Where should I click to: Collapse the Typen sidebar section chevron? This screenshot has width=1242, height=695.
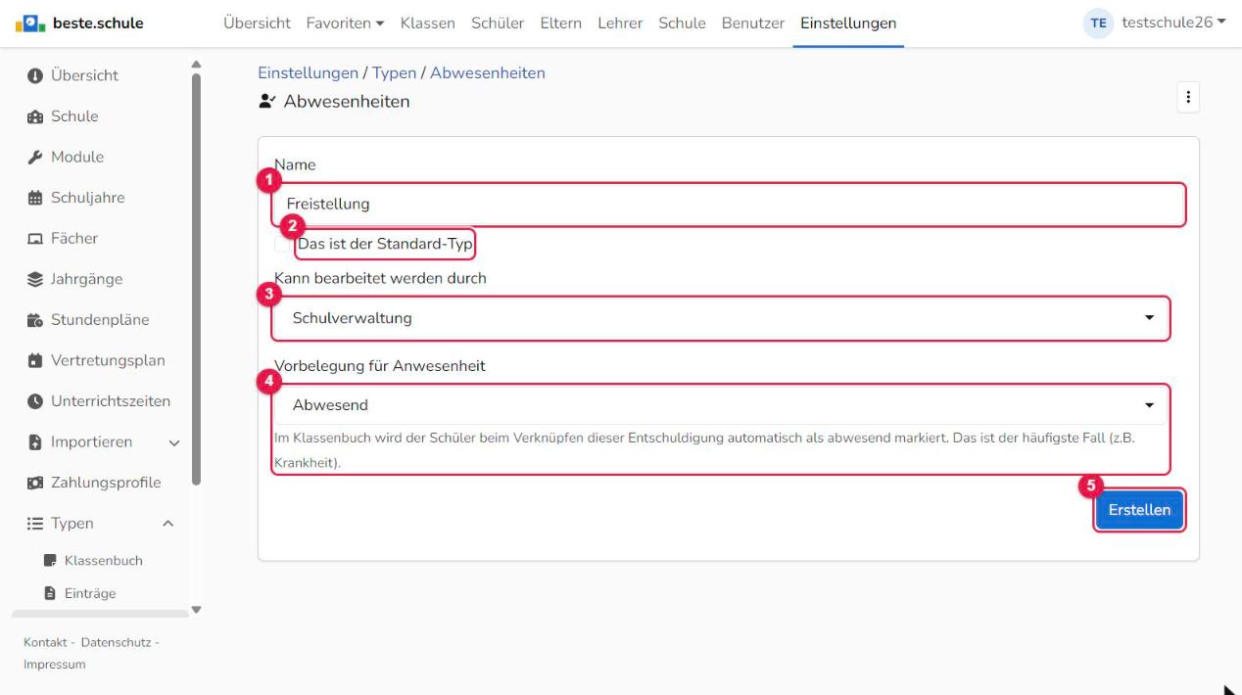tap(167, 524)
